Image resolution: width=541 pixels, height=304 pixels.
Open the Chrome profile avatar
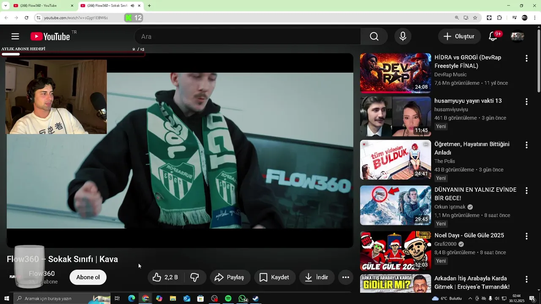tap(525, 18)
